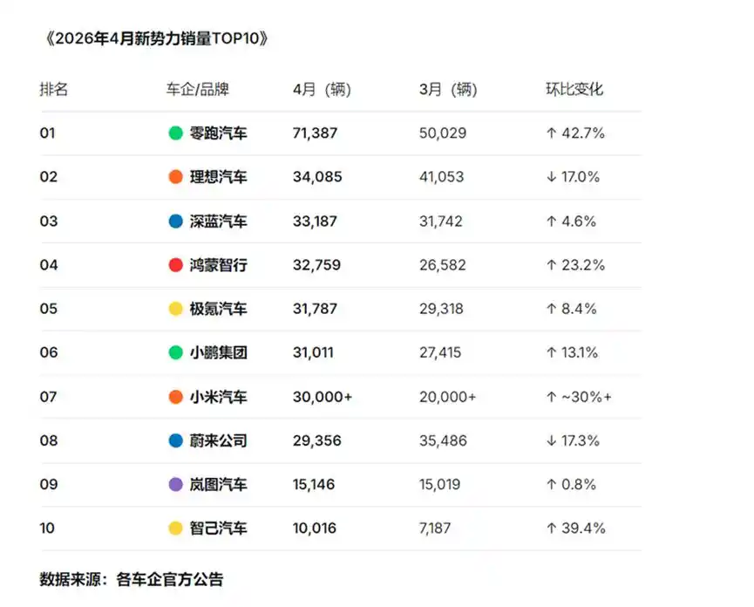Viewport: 754px width, 607px height.
Task: Click the March value 20,000+
Action: click(448, 396)
